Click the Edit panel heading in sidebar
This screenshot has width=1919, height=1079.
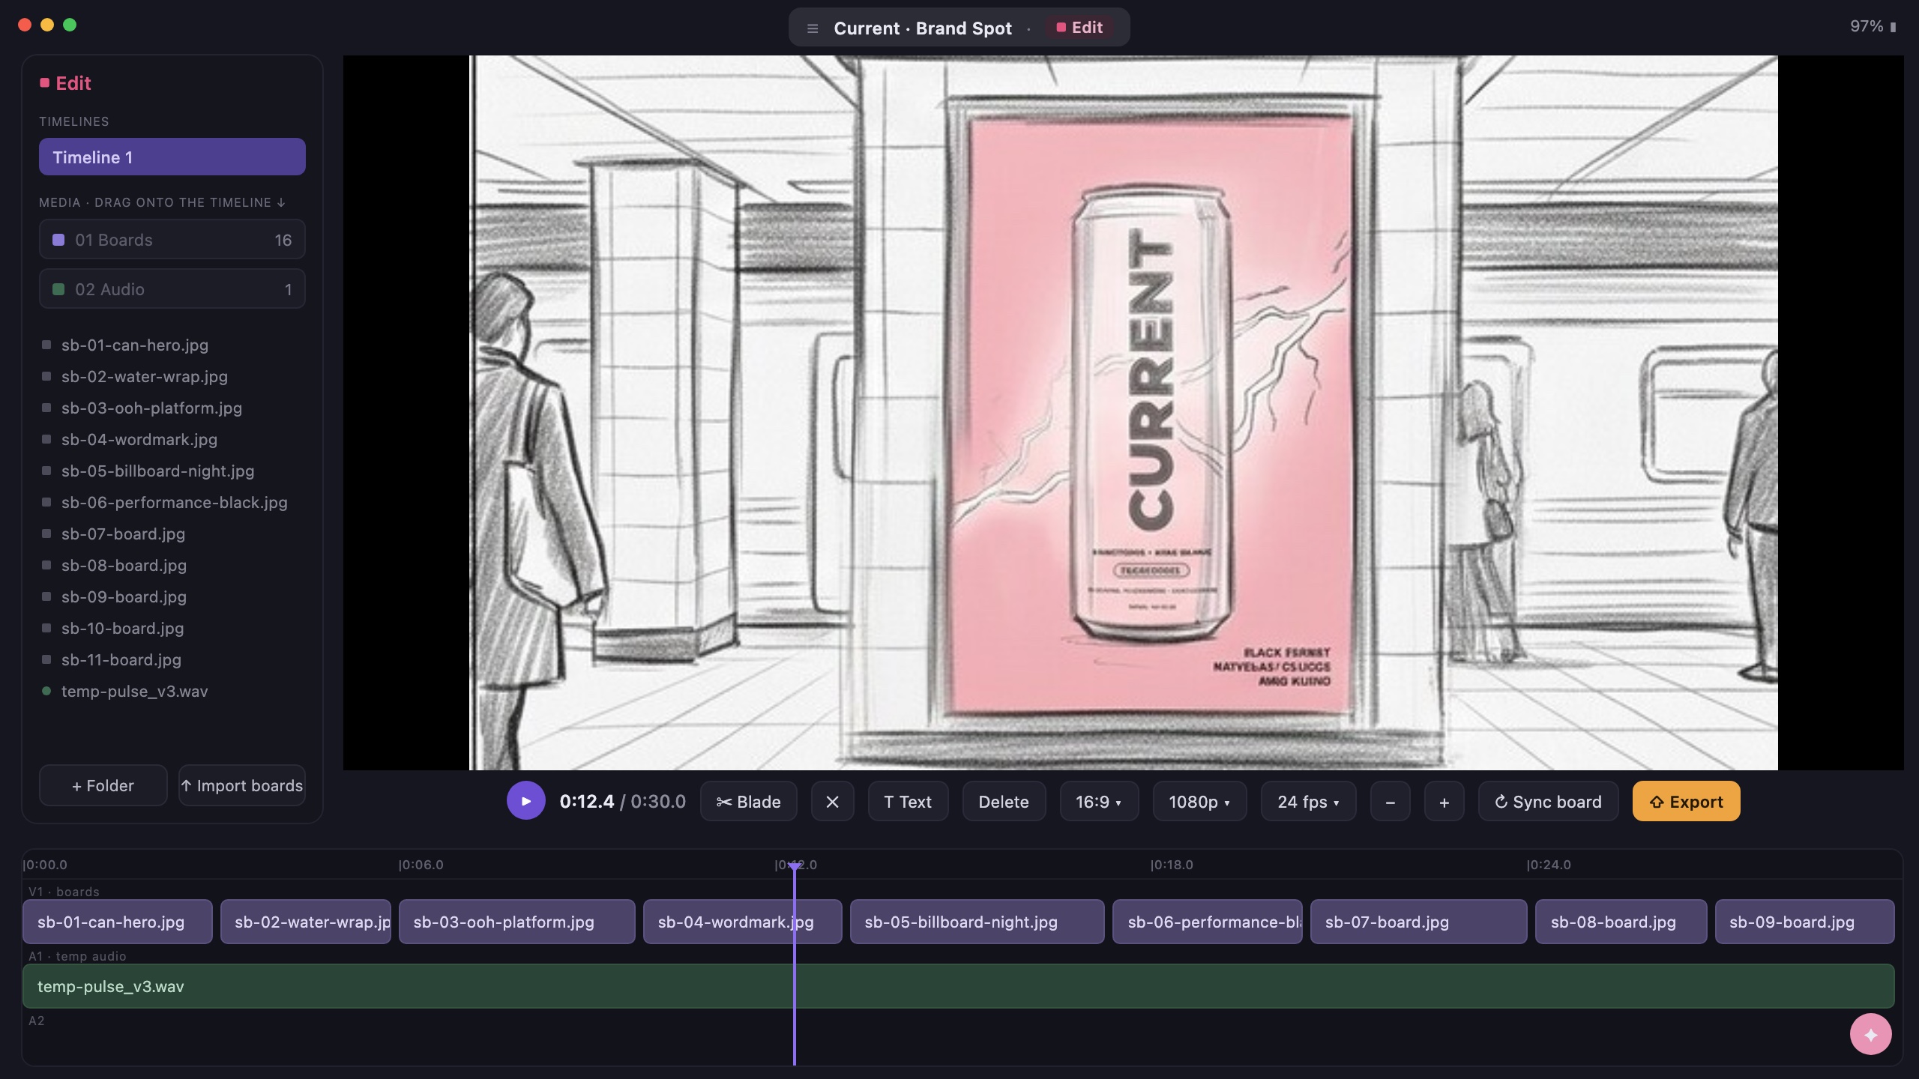pos(66,83)
